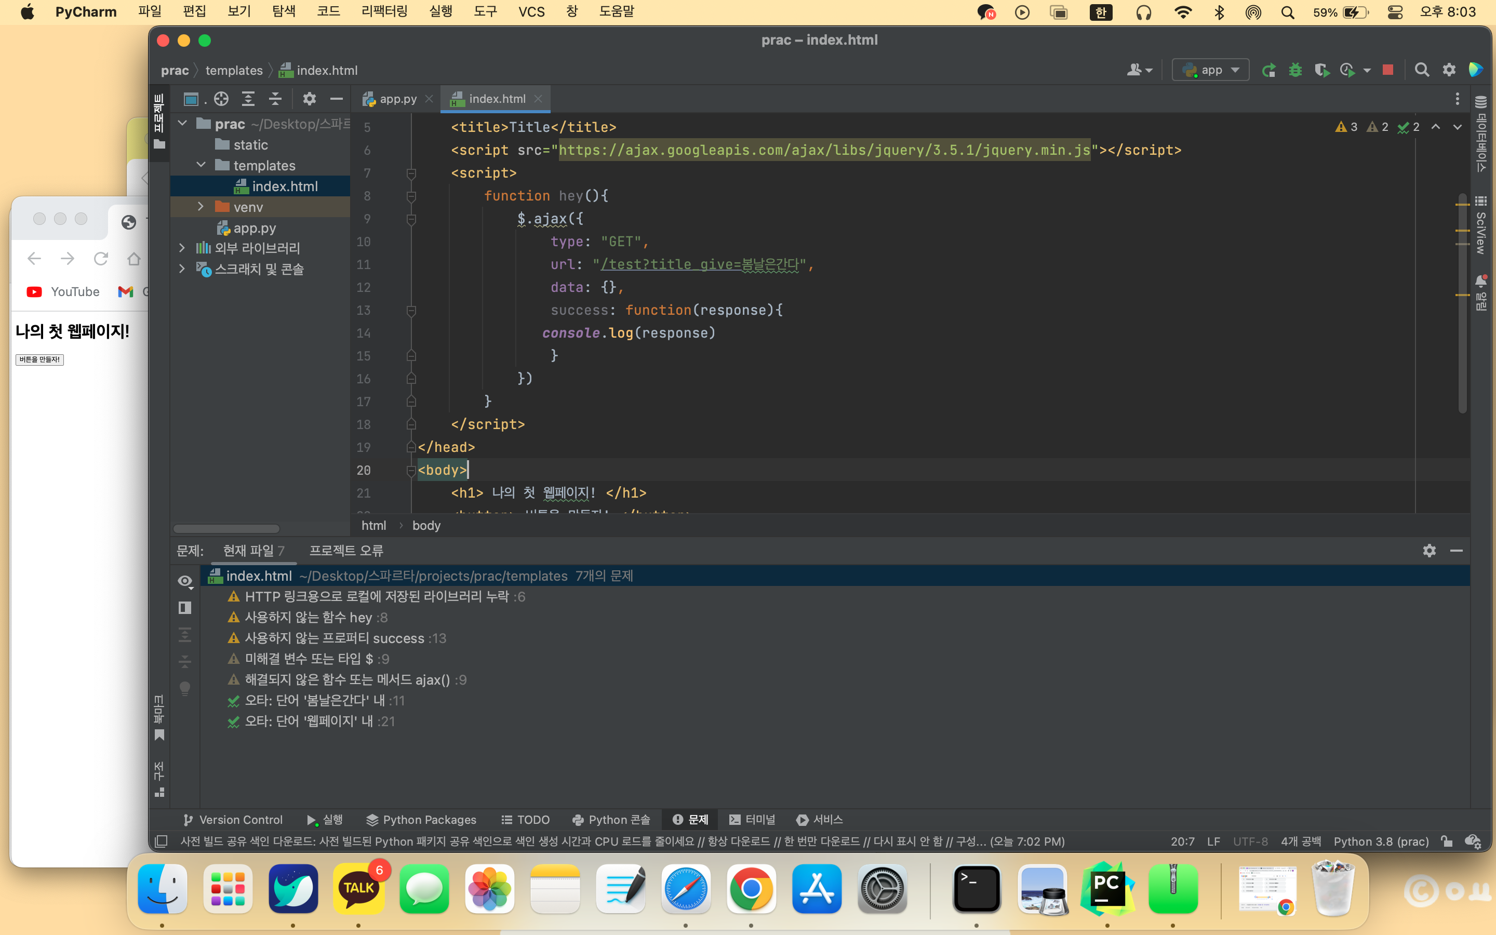
Task: Click UTF-8 encoding in status bar
Action: click(x=1251, y=841)
